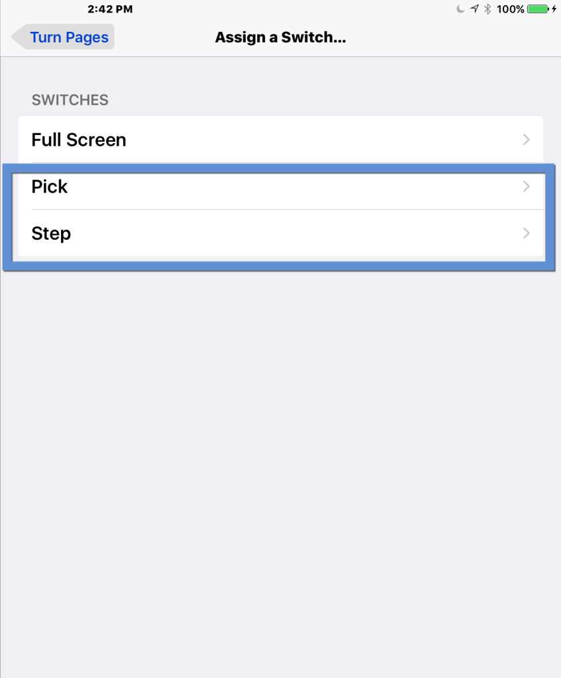Tap the charging bolt icon beside the battery
Image resolution: width=561 pixels, height=678 pixels.
click(554, 9)
